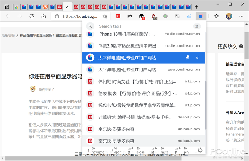Go to the browser home page
This screenshot has height=161, width=249.
click(x=43, y=16)
